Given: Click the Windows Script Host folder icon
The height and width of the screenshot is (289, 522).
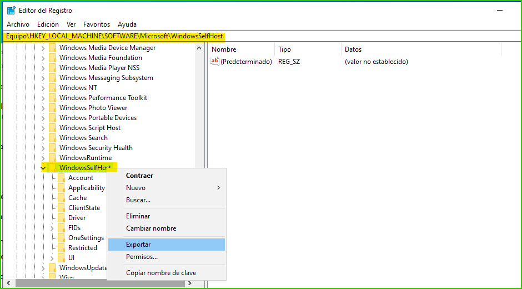Looking at the screenshot, I should [53, 128].
